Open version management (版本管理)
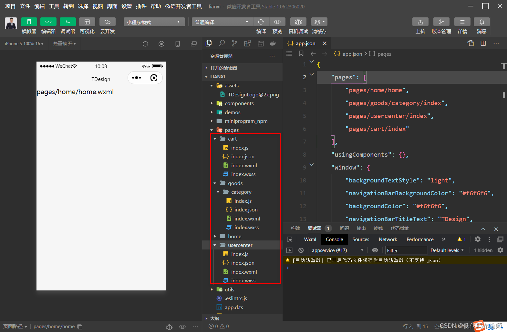This screenshot has height=332, width=507. click(441, 22)
